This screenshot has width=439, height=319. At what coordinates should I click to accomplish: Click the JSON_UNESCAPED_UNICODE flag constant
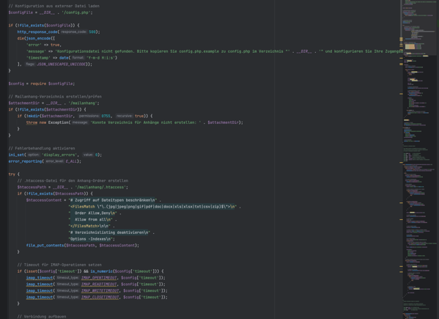(62, 64)
